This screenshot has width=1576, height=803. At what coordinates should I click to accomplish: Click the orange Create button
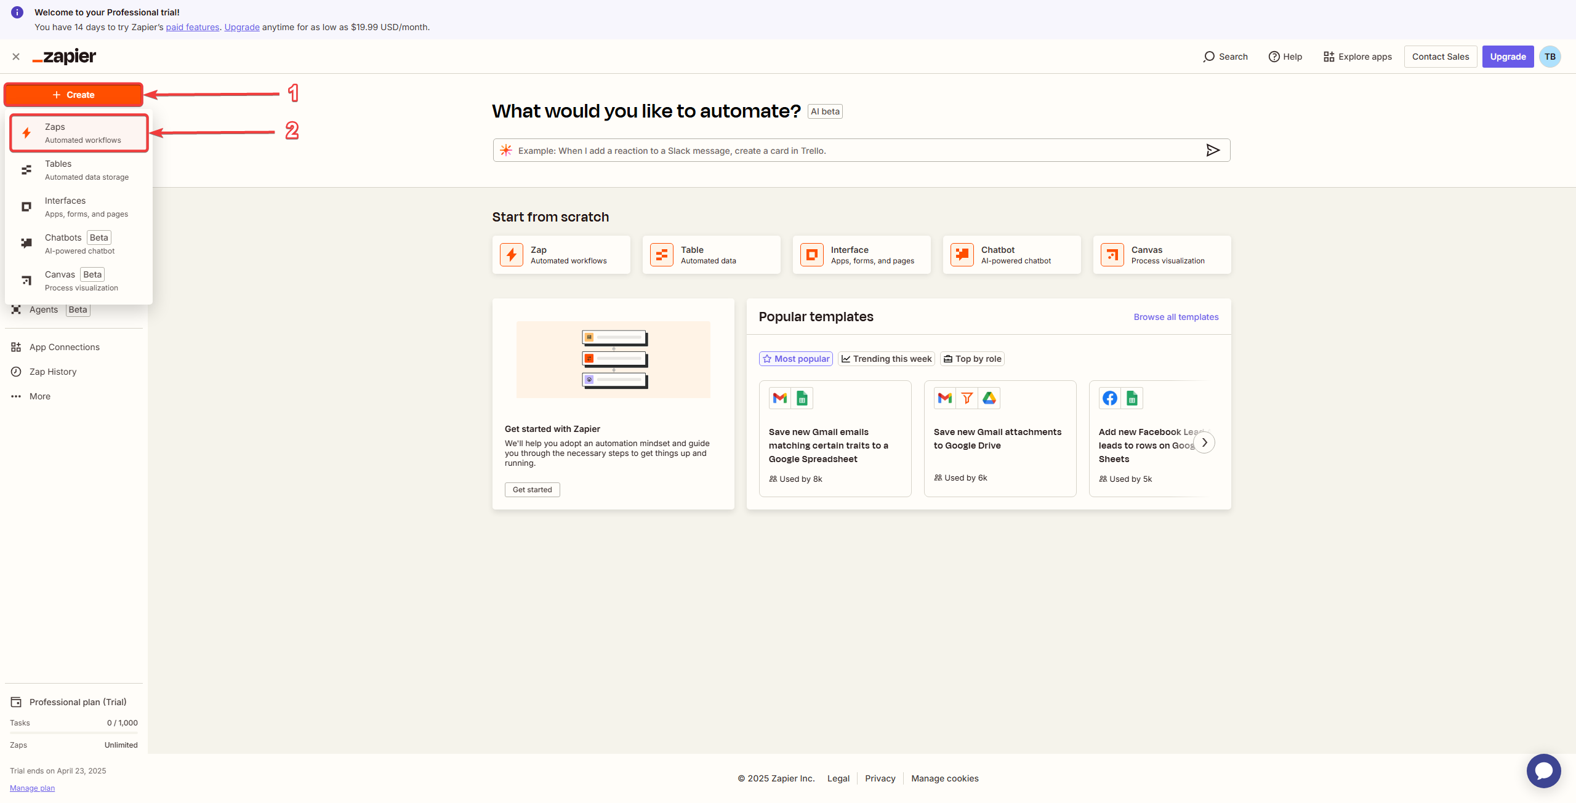click(73, 95)
